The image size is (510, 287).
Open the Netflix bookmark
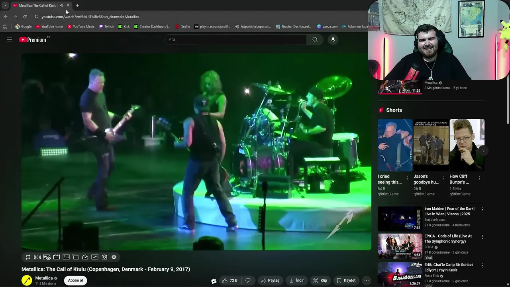coord(182,27)
